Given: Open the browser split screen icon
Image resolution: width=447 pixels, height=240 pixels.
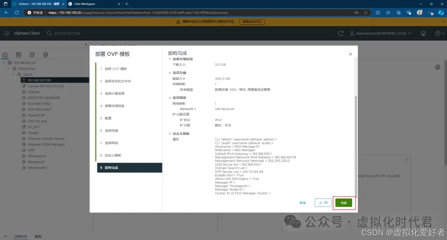Looking at the screenshot, I should pos(378,12).
